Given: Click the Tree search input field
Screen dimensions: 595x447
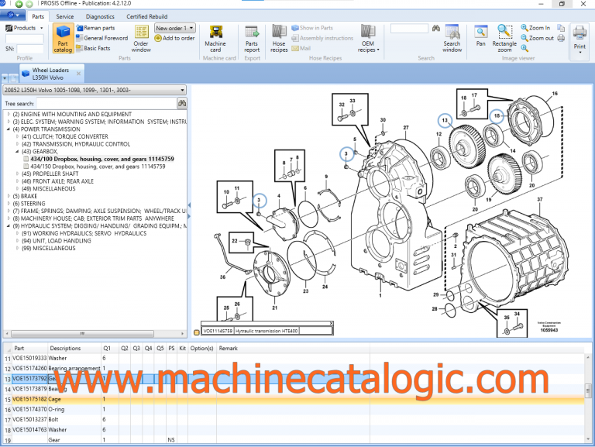Looking at the screenshot, I should coord(107,103).
